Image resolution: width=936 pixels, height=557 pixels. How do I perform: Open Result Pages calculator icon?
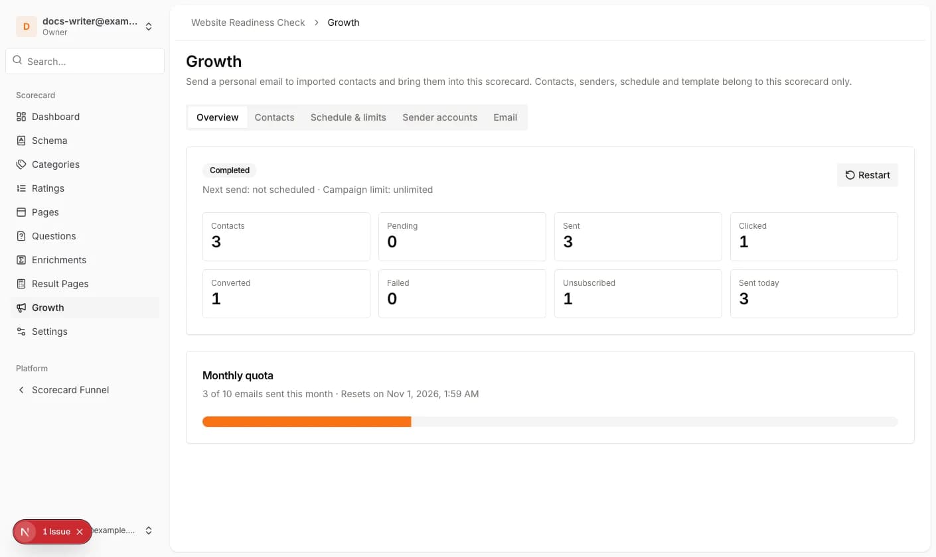click(x=21, y=284)
